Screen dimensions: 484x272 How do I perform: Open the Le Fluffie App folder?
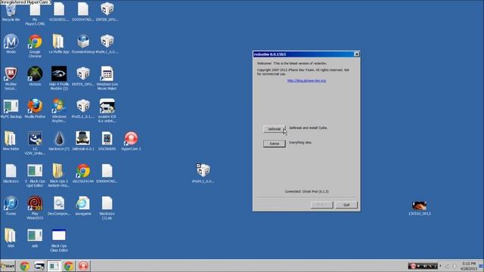coord(59,44)
